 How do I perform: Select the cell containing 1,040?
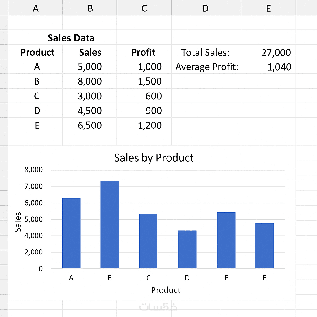(x=279, y=67)
